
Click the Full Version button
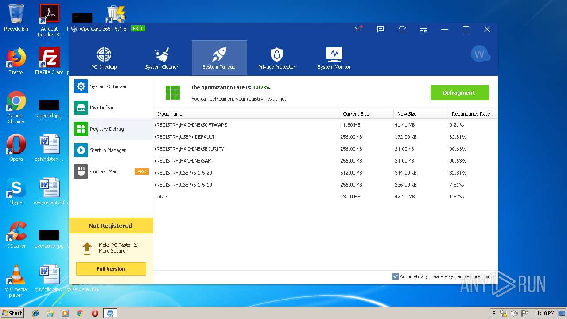(111, 269)
